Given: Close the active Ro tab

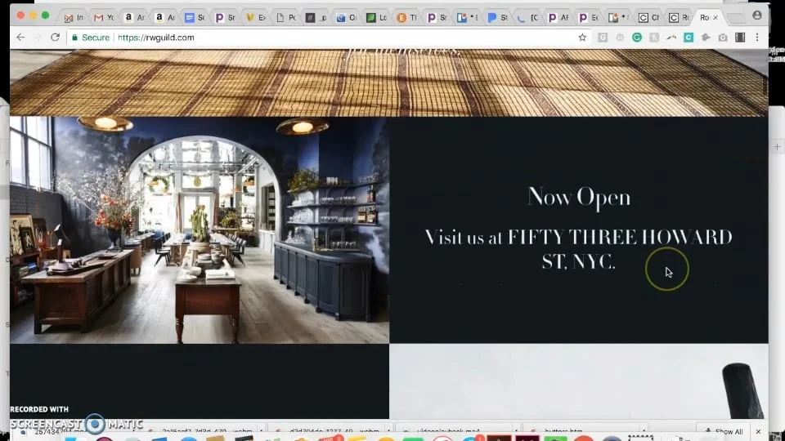Looking at the screenshot, I should point(715,17).
